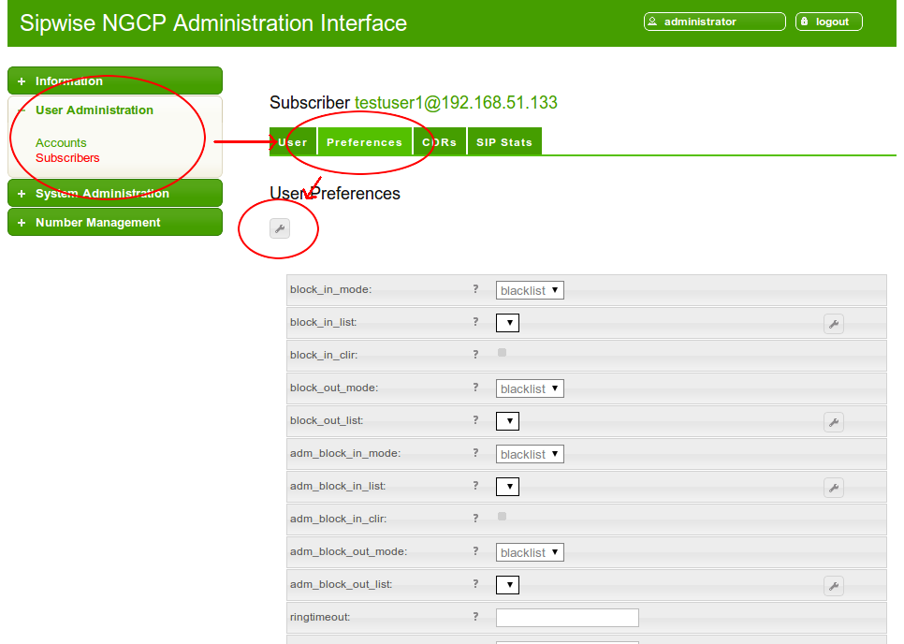Click into the ringtimeout input field
Screen dimensions: 904x644
point(567,618)
